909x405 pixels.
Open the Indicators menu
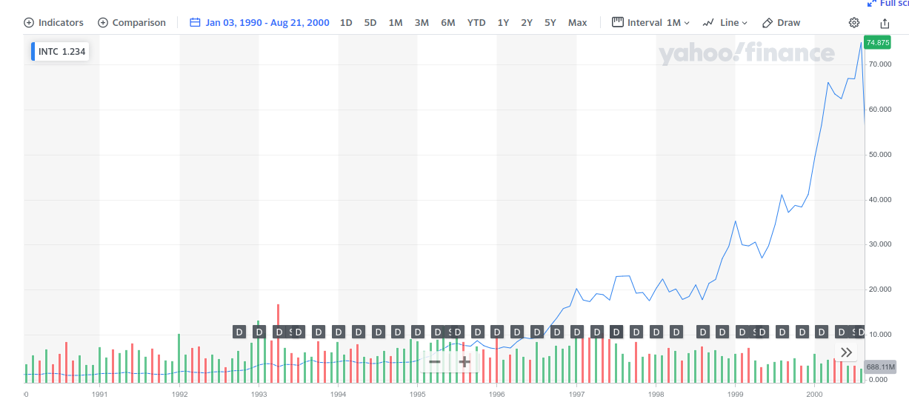[53, 22]
